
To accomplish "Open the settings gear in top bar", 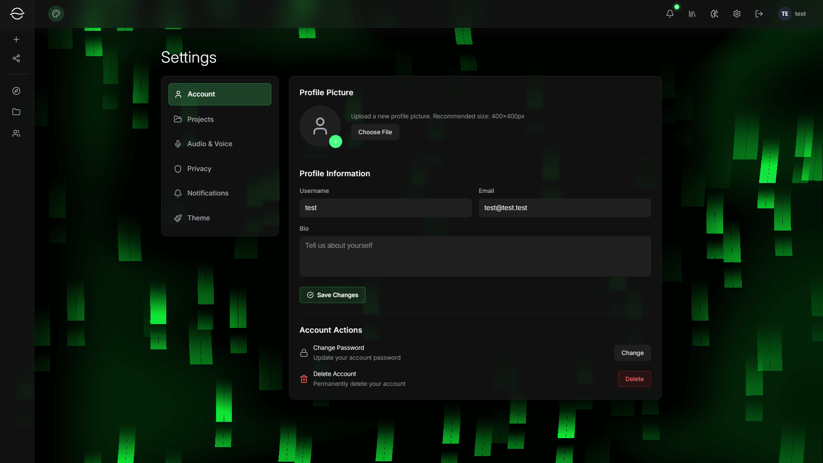I will (737, 14).
